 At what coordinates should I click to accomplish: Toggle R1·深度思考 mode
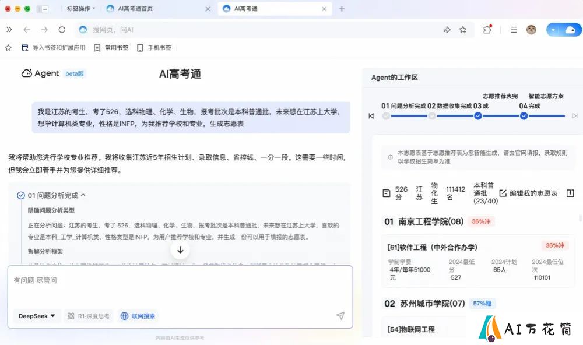click(x=89, y=316)
